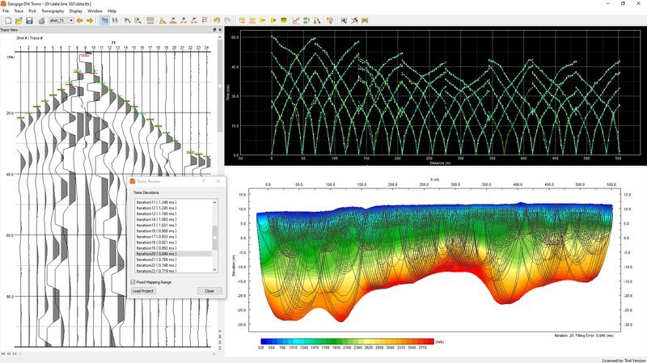The image size is (647, 363).
Task: Uncheck the Fixed Mapping Range checkbox
Action: pyautogui.click(x=133, y=281)
